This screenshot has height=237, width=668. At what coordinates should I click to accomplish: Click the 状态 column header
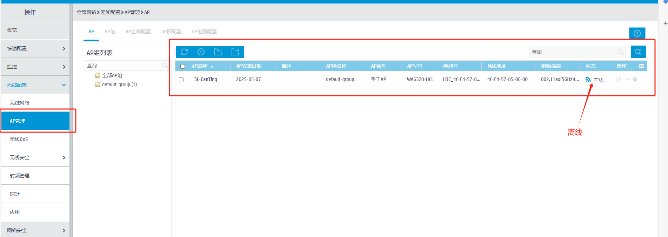[590, 66]
